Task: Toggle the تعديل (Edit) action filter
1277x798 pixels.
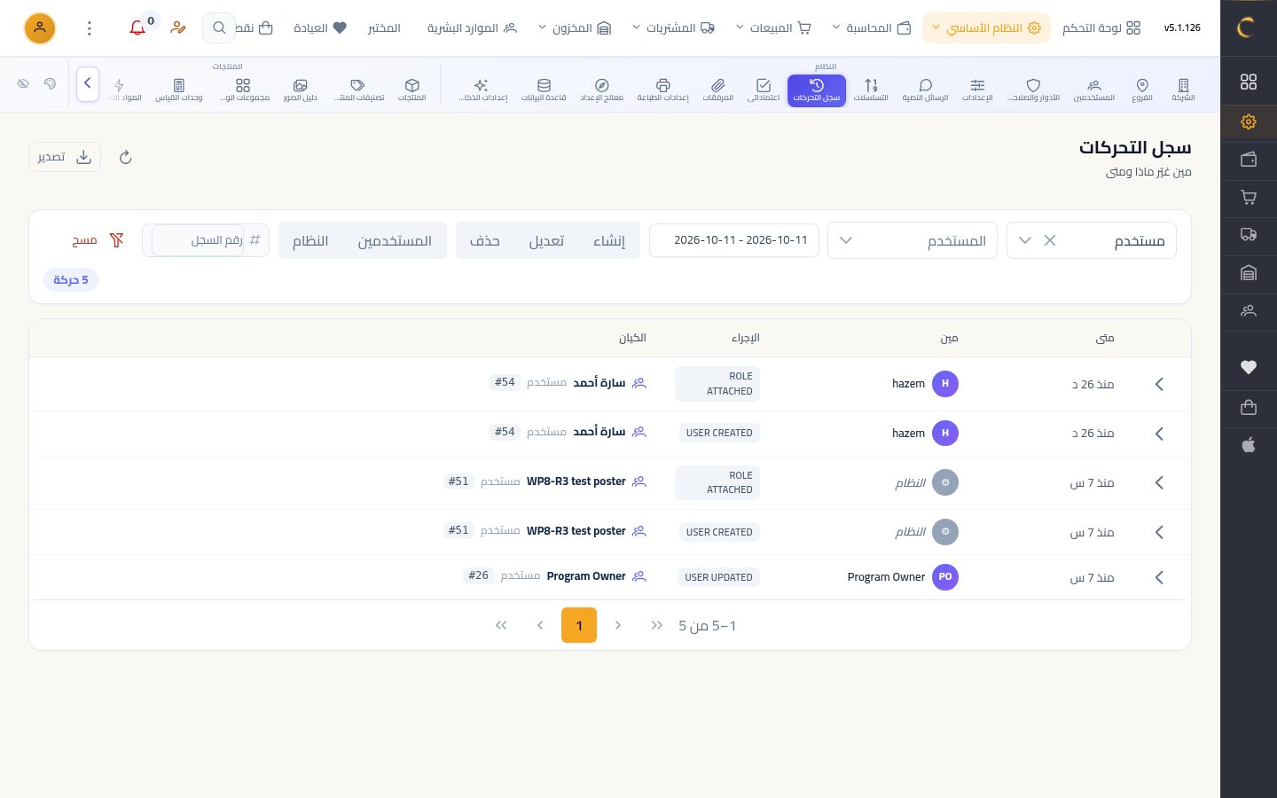Action: (x=546, y=240)
